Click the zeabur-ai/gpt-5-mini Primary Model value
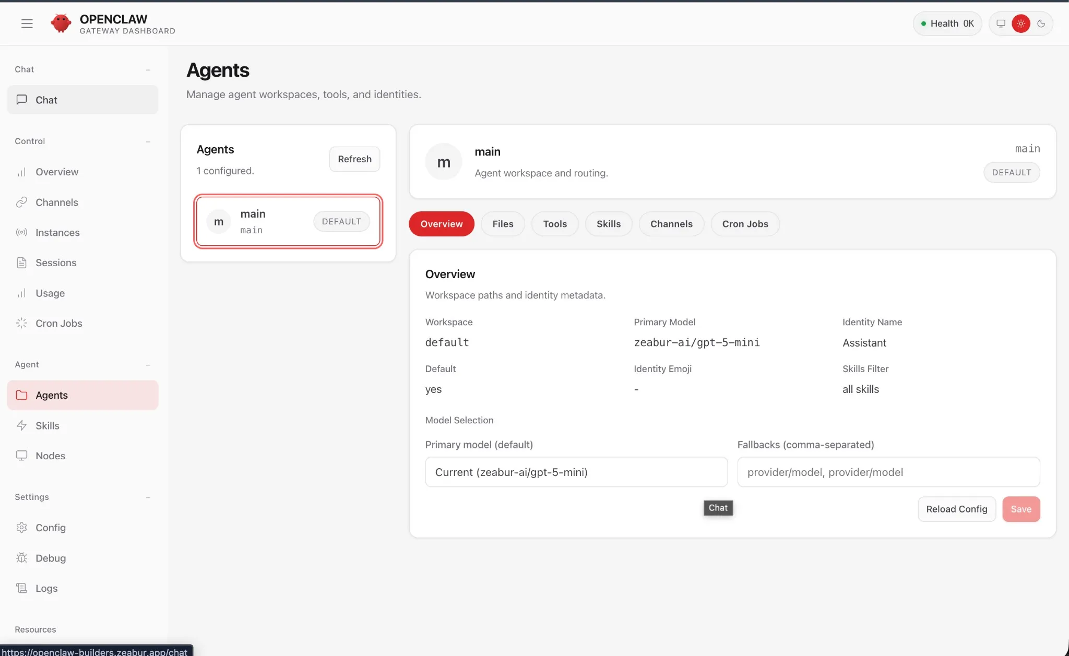The image size is (1069, 656). click(696, 342)
